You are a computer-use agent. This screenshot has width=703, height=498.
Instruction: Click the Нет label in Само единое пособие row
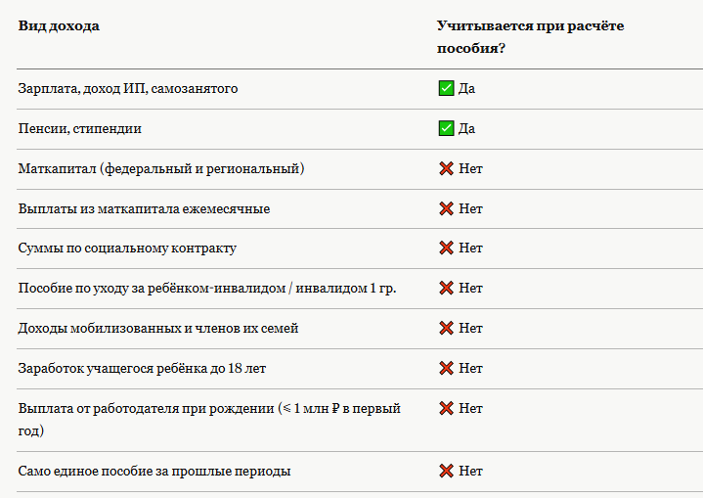tap(470, 471)
